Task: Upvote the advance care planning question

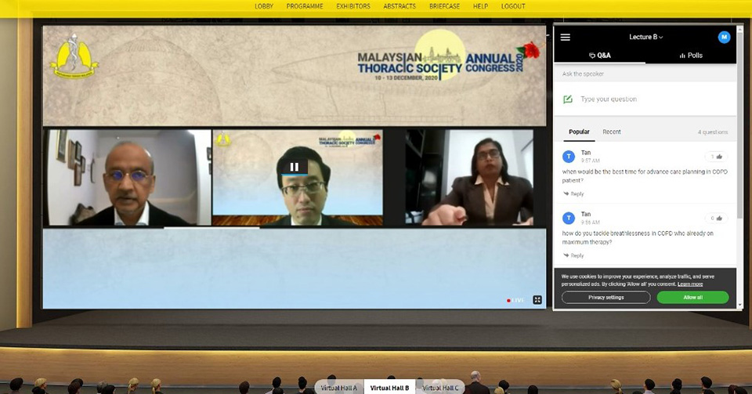Action: [716, 157]
